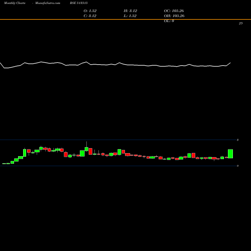Click the "25" price axis label
Viewport: 251px width, 251px height.
tap(240, 24)
